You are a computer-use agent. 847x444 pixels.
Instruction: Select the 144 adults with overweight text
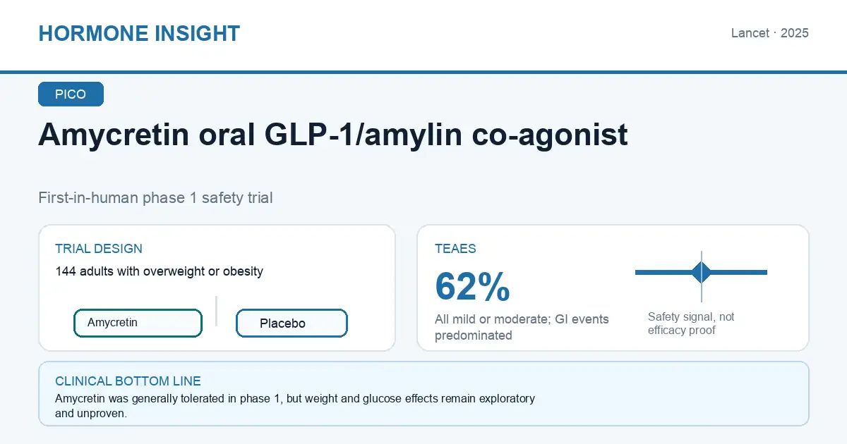(x=159, y=271)
